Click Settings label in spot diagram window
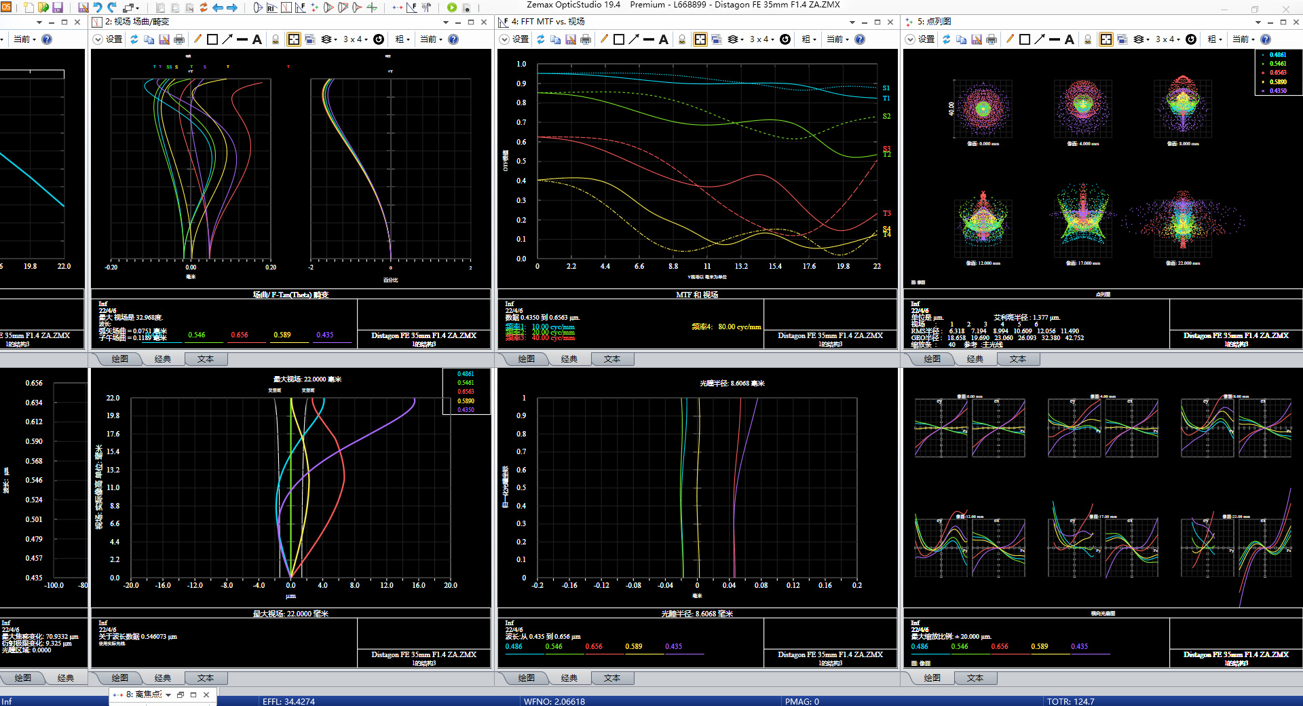 927,39
